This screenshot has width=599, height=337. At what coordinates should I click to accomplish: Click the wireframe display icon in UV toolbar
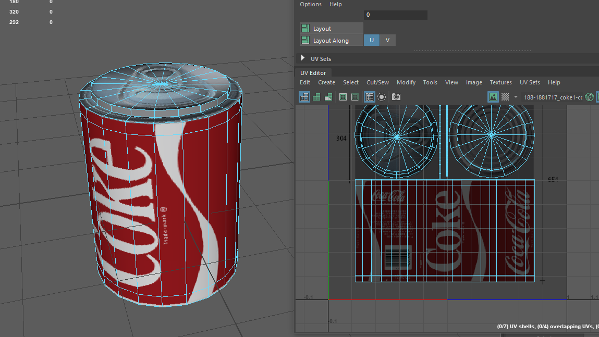pos(304,97)
